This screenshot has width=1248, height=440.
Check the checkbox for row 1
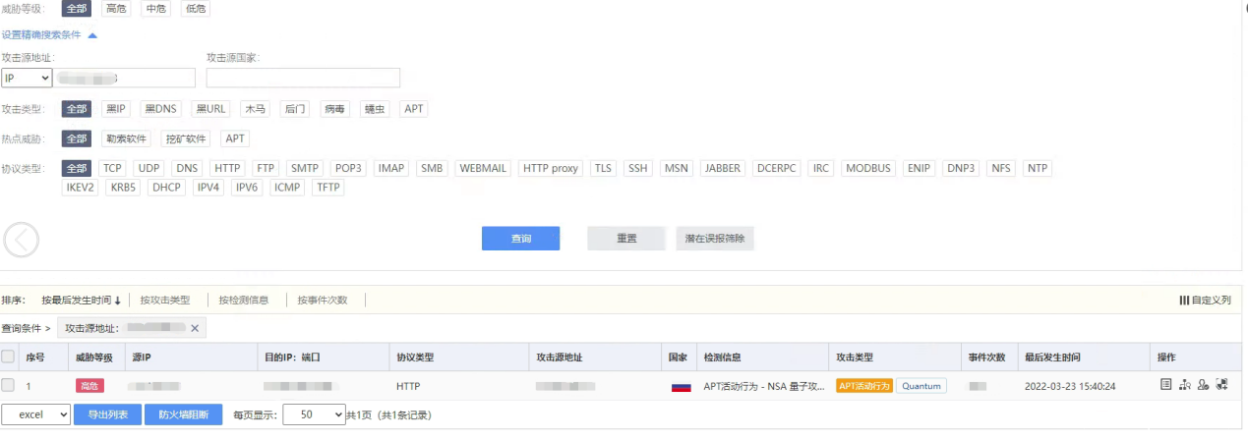(x=9, y=386)
